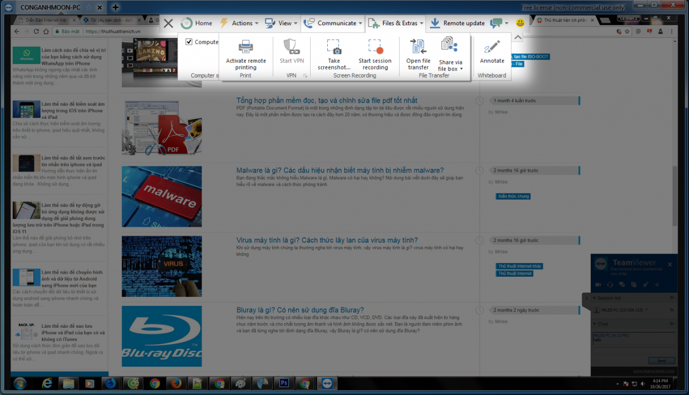This screenshot has width=689, height=395.
Task: Collapse the Session list section
Action: [x=594, y=298]
